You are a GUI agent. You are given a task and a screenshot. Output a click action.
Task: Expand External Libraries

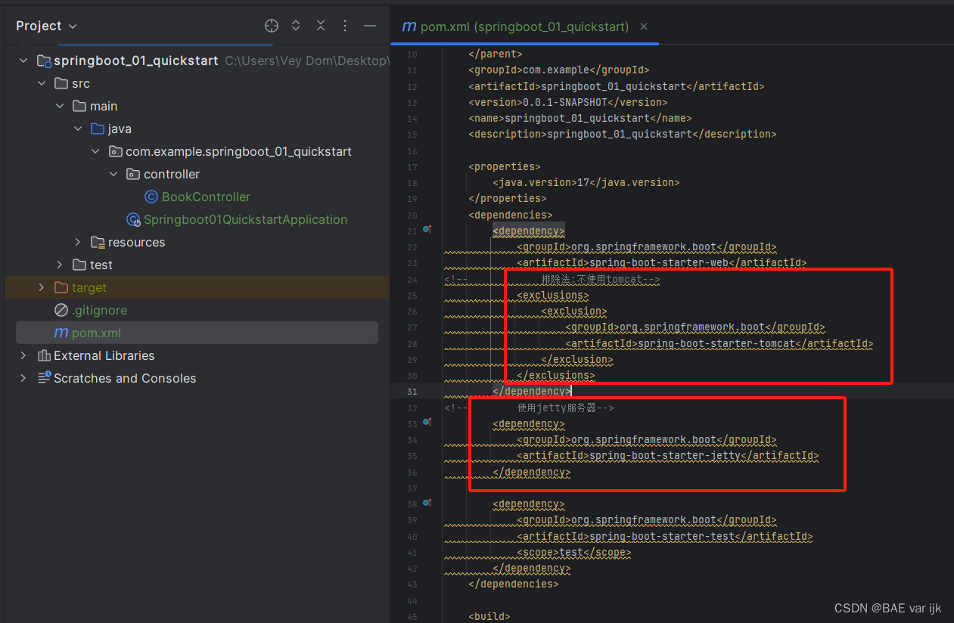coord(23,355)
